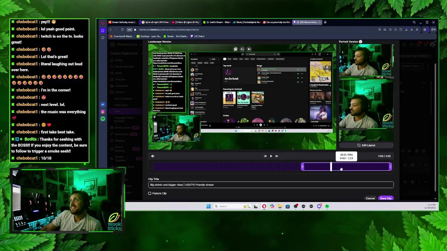
Task: Open a new browser tab
Action: pos(325,22)
